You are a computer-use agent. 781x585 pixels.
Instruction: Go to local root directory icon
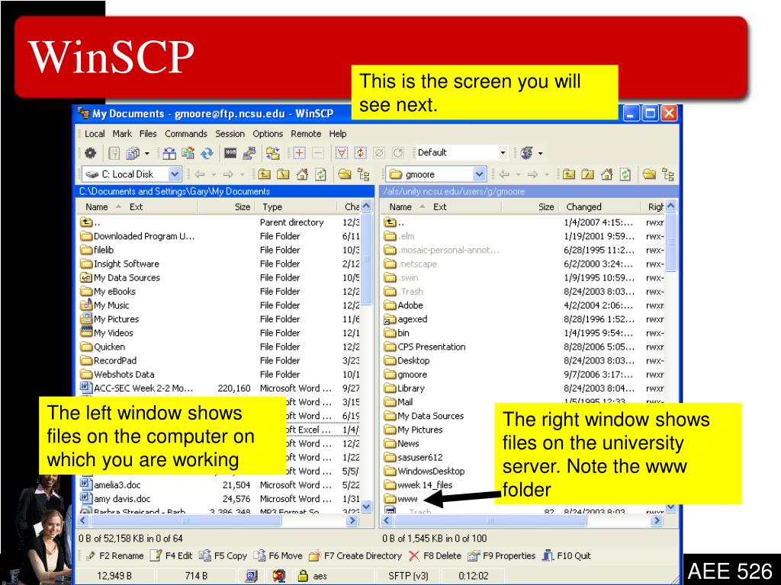[x=283, y=174]
